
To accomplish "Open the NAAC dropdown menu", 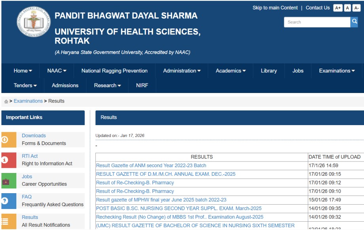I will [x=57, y=71].
